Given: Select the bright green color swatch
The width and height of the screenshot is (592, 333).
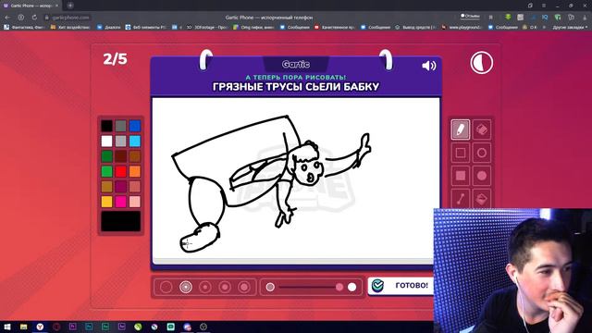Looking at the screenshot, I should click(x=106, y=171).
